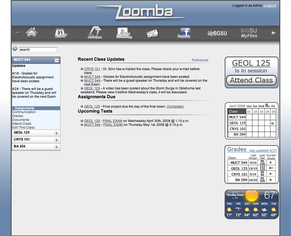This screenshot has width=291, height=236.
Task: Expand the GEOL 125 class panel
Action: click(57, 133)
